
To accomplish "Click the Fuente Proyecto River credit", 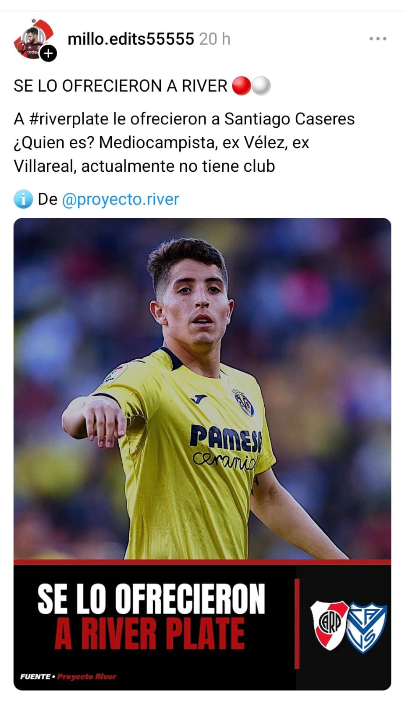I will pyautogui.click(x=68, y=676).
